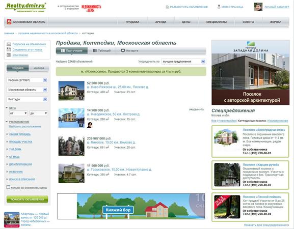Open the 52 500 000 руб cottage thumbnail

[71, 91]
